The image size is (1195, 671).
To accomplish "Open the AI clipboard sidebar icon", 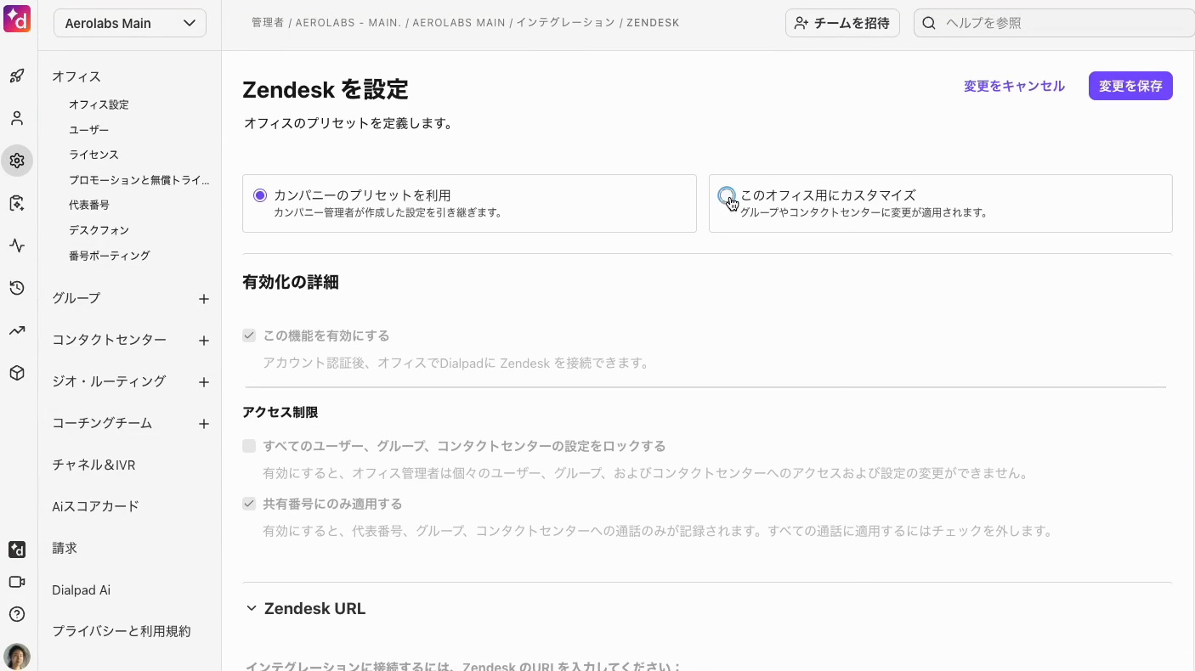I will [17, 203].
